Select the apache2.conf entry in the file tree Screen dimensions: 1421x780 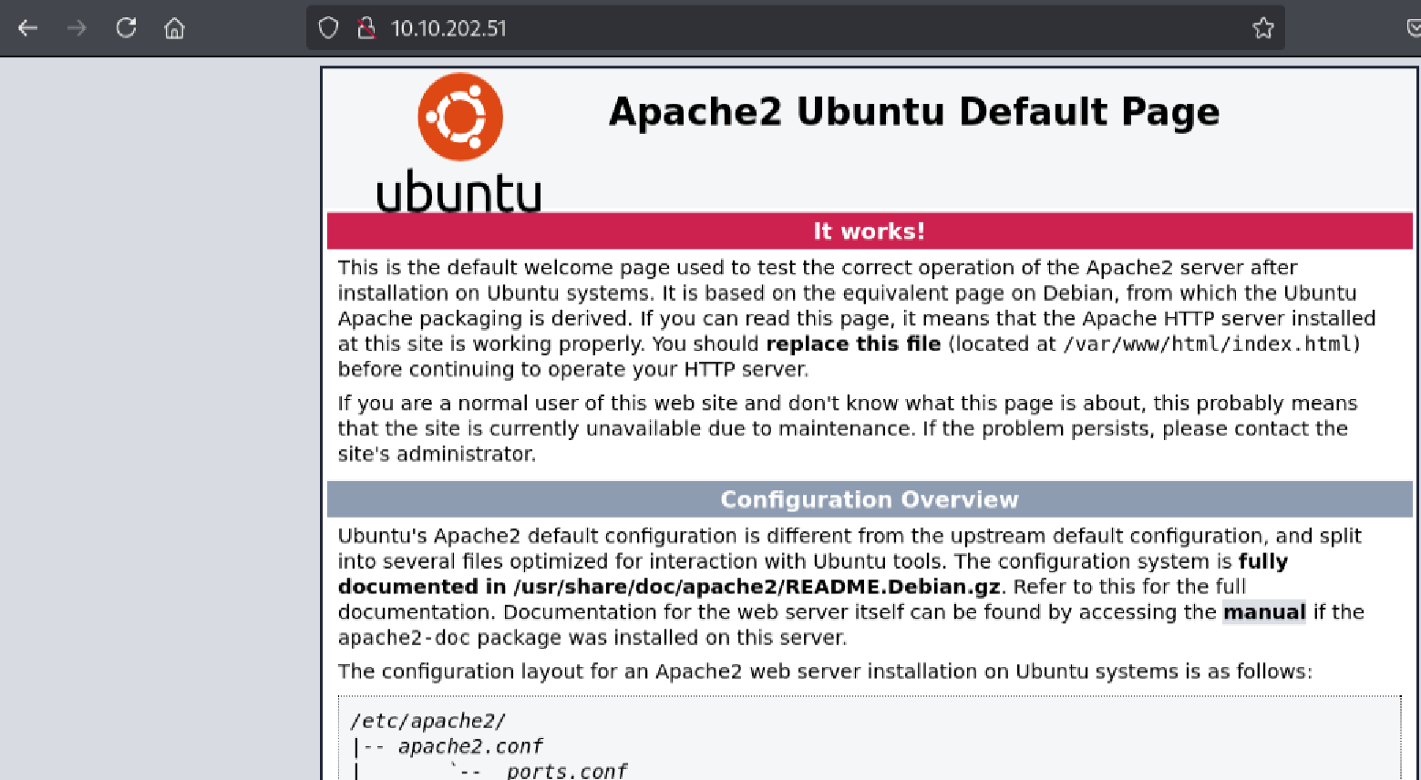click(471, 745)
